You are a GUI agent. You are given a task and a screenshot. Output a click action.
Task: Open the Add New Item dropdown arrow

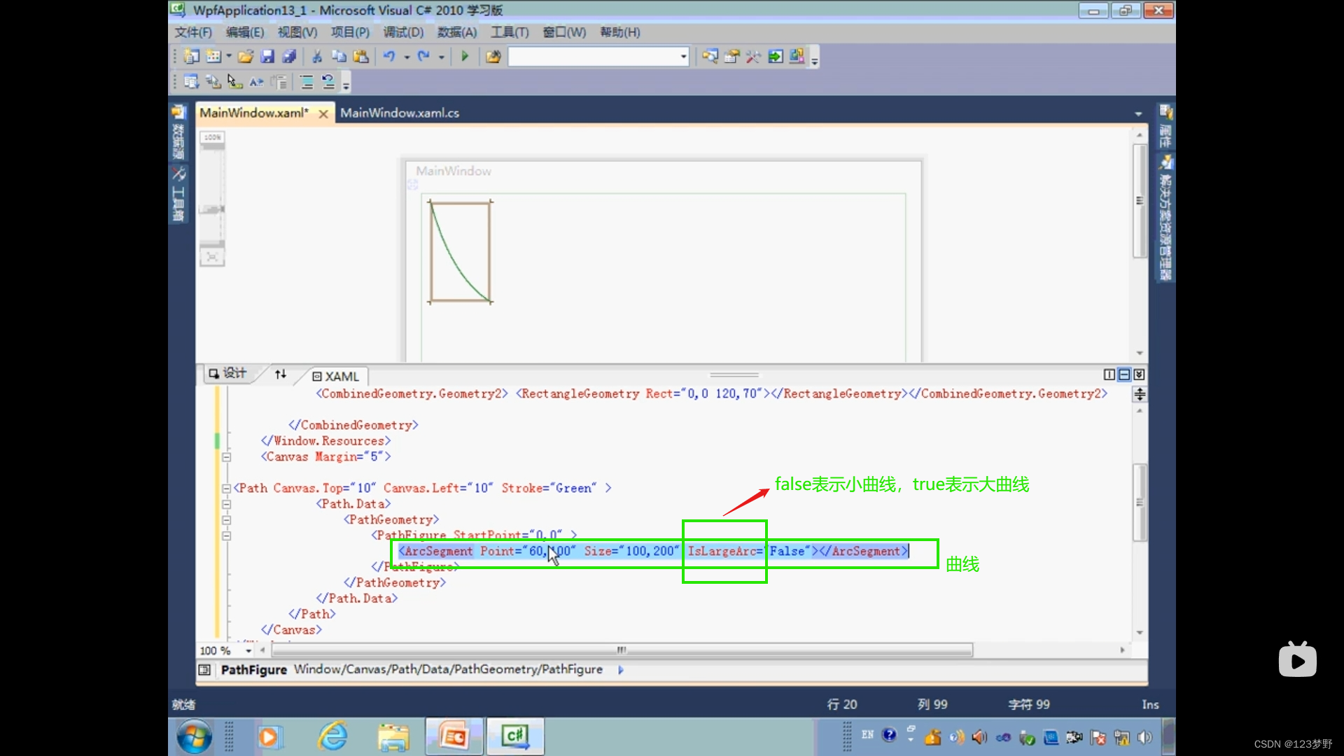228,57
